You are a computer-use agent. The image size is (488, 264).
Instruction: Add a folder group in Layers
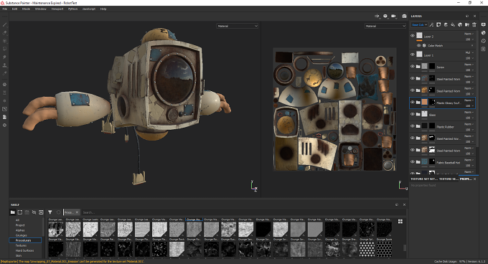tap(467, 24)
